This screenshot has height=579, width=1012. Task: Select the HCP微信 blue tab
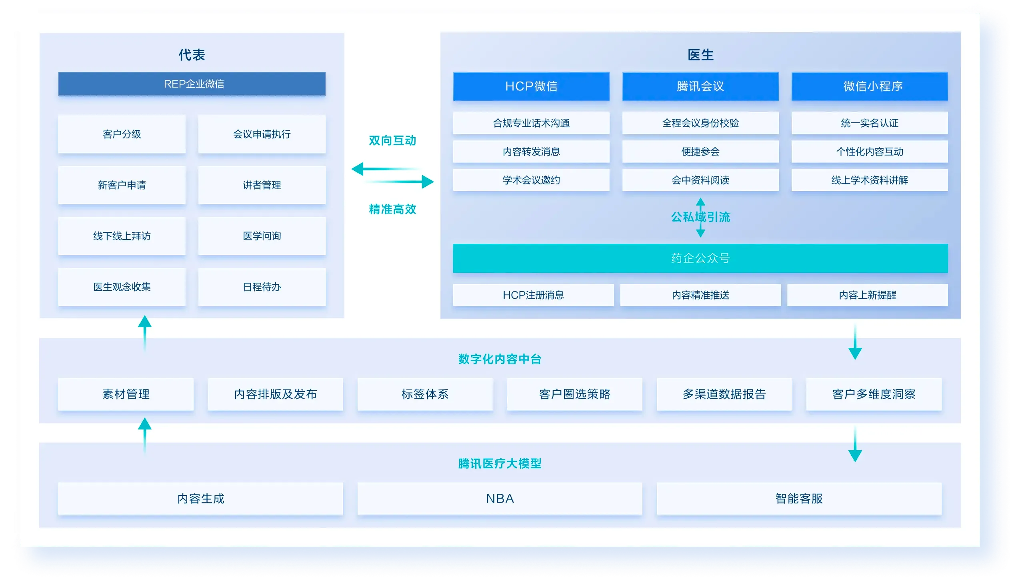pyautogui.click(x=531, y=86)
